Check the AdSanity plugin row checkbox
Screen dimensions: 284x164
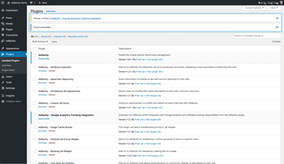pos(34,55)
